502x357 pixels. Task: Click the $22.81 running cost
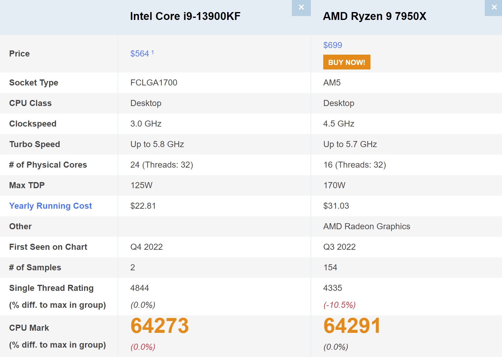[x=143, y=206]
